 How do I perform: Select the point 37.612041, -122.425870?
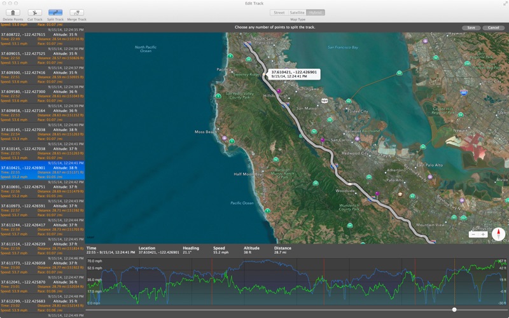[42, 284]
